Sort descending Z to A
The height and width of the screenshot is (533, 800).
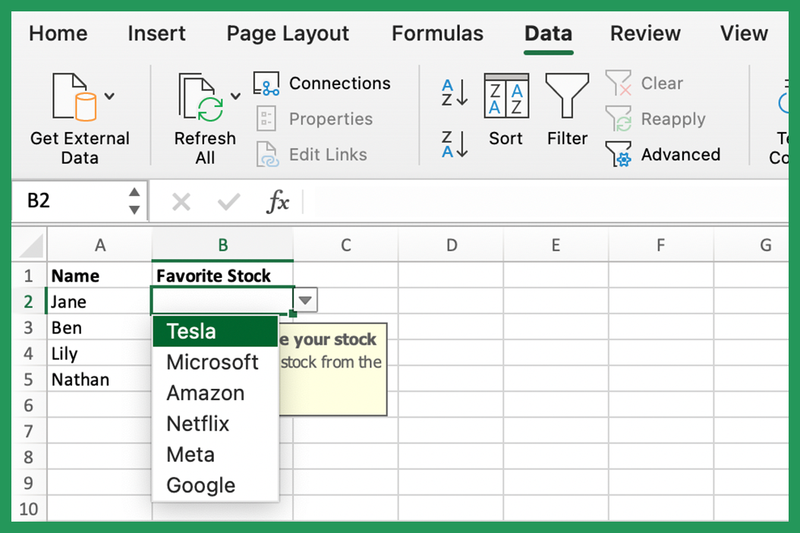455,144
